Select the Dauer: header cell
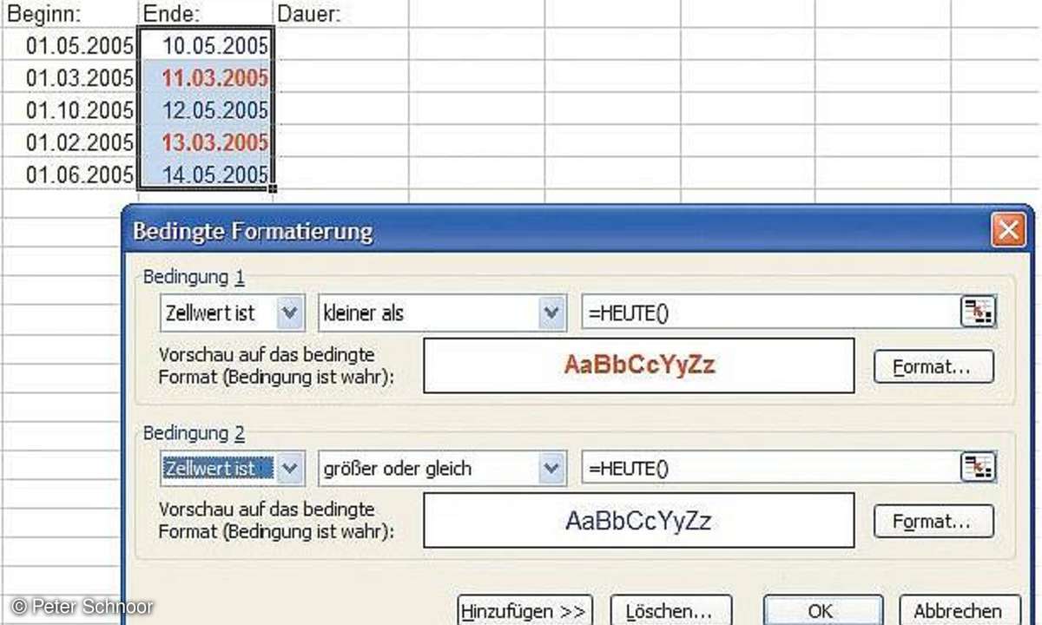This screenshot has height=625, width=1042. click(340, 14)
